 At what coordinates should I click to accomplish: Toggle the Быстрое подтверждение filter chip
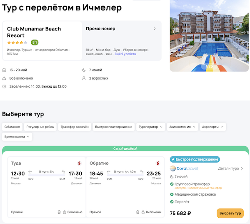[x=114, y=127]
